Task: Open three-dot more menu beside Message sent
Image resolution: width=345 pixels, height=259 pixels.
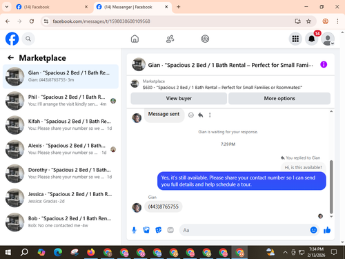Action: (210, 115)
